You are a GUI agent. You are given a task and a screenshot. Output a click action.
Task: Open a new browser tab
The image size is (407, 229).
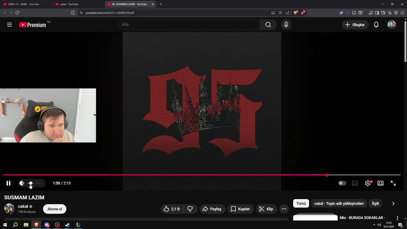[x=161, y=4]
